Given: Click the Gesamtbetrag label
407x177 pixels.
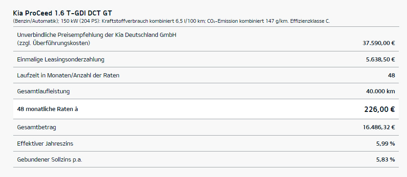Looking at the screenshot, I should click(x=37, y=127).
